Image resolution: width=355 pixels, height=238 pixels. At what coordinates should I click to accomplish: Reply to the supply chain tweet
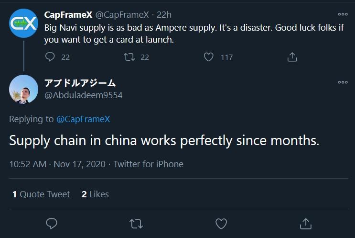click(x=52, y=223)
